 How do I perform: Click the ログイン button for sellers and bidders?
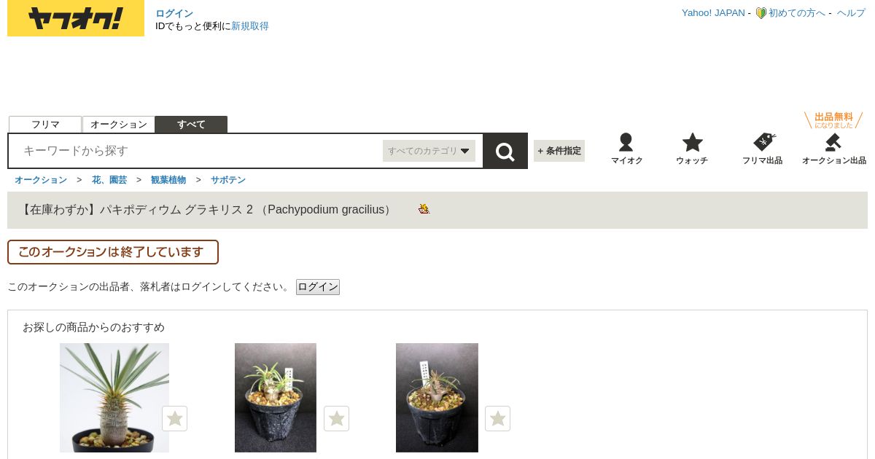[318, 287]
